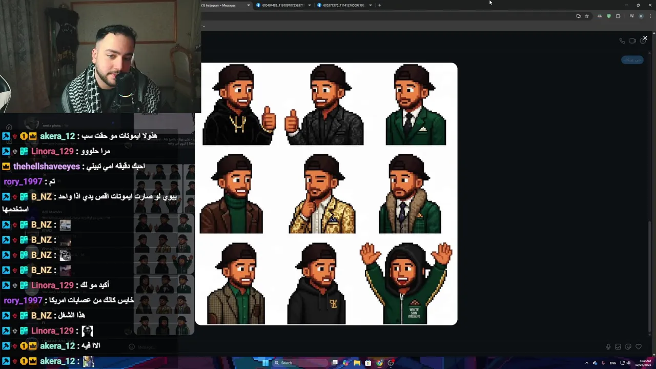Send a heart with the like icon
This screenshot has width=656, height=369.
point(639,347)
